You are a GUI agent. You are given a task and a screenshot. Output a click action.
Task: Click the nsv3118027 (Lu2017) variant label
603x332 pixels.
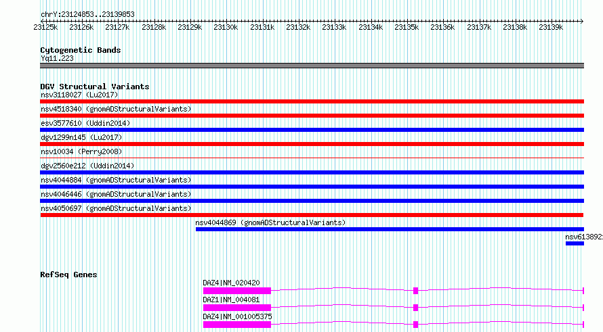click(x=79, y=95)
